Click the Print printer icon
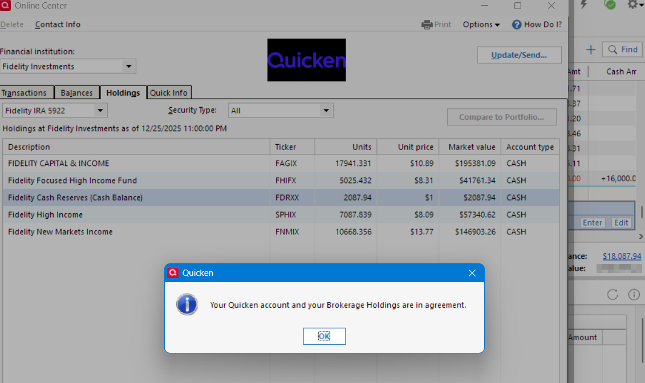The height and width of the screenshot is (383, 645). pyautogui.click(x=427, y=25)
